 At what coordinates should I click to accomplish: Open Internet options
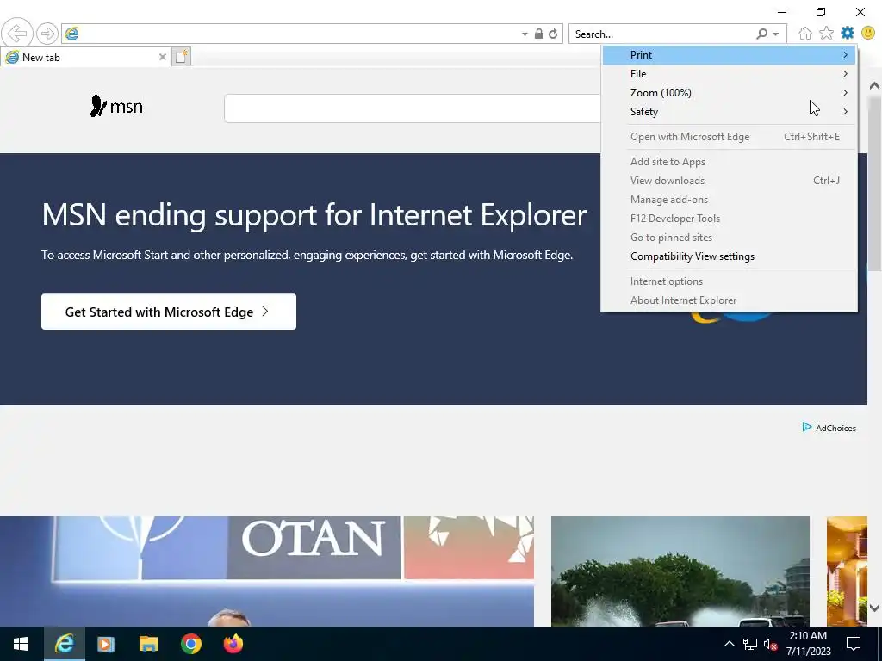coord(729,281)
